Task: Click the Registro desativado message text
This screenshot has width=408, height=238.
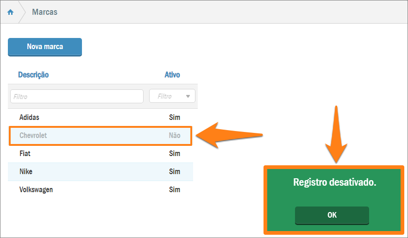Action: click(334, 182)
